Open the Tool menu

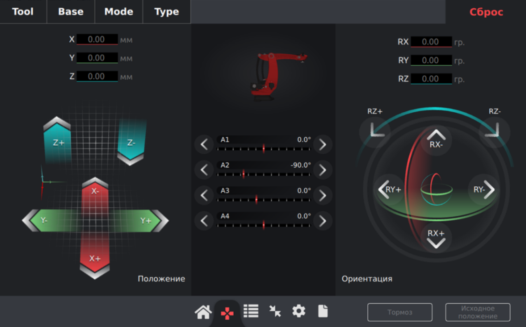tap(23, 12)
